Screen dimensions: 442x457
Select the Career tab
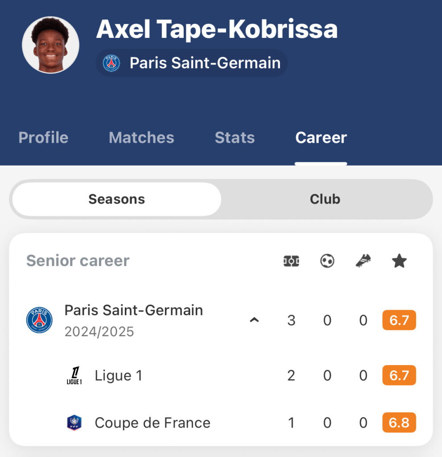click(321, 137)
